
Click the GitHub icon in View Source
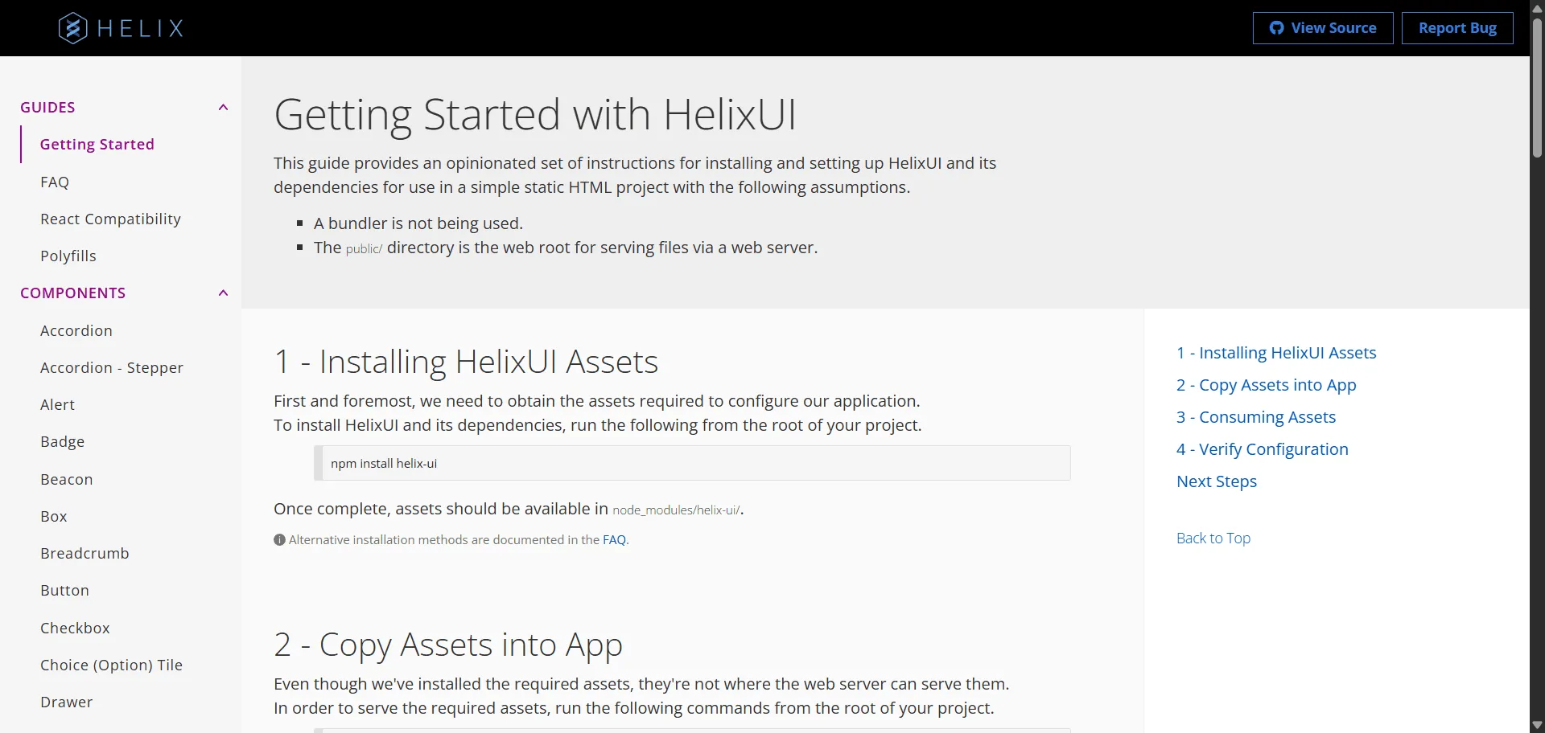tap(1277, 28)
